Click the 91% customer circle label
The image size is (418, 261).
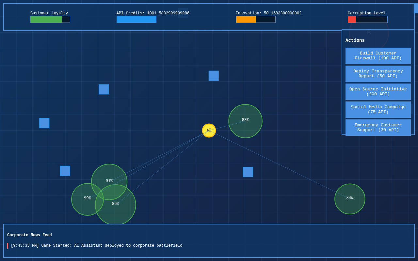(109, 181)
